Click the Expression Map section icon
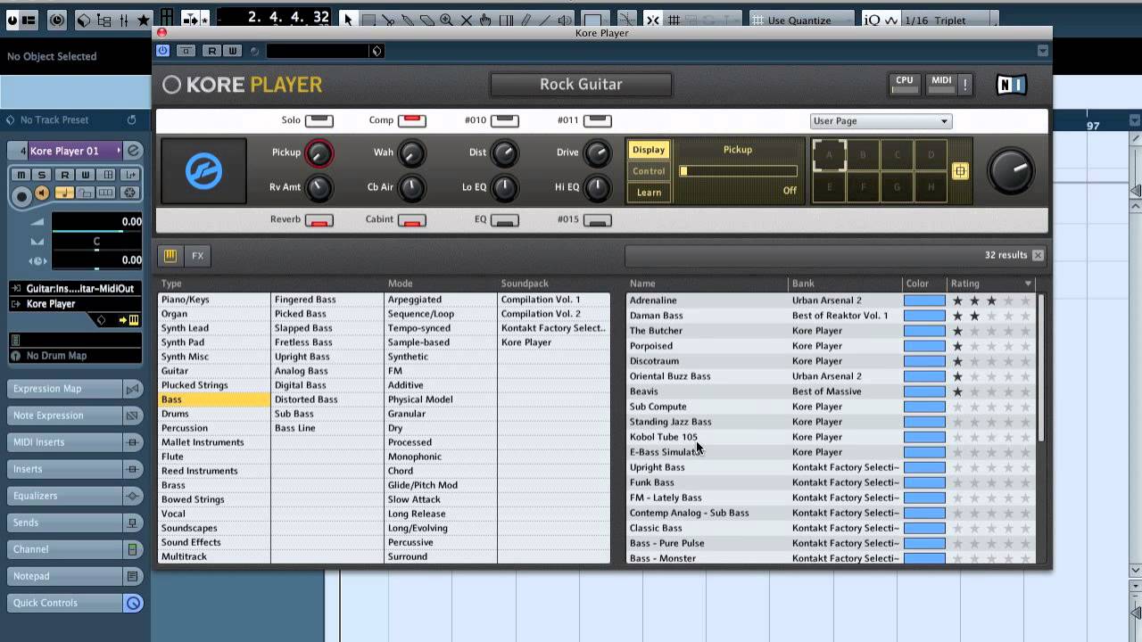Screen dimensions: 1142x642 tap(133, 389)
